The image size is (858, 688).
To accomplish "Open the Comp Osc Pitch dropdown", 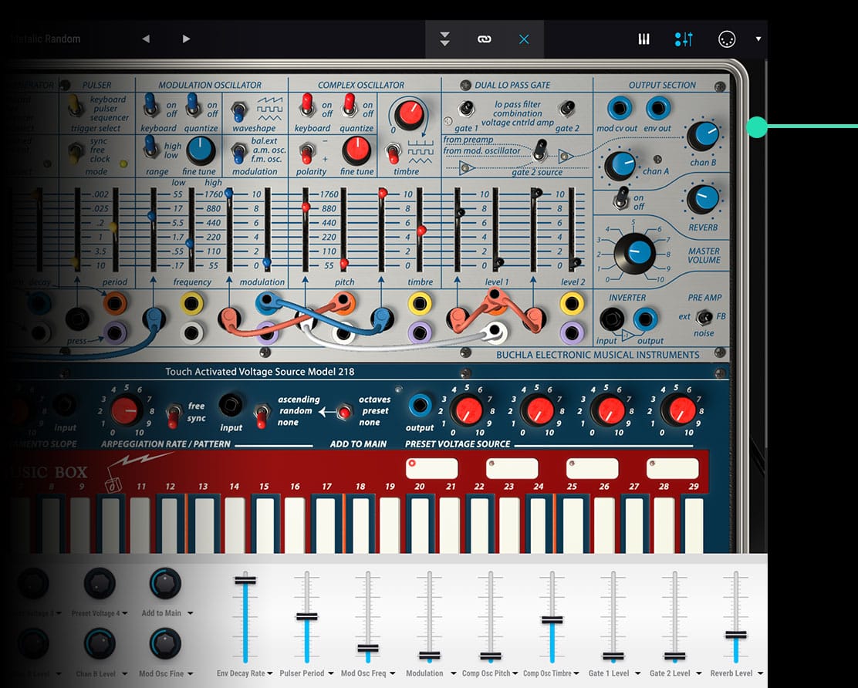I will point(515,674).
